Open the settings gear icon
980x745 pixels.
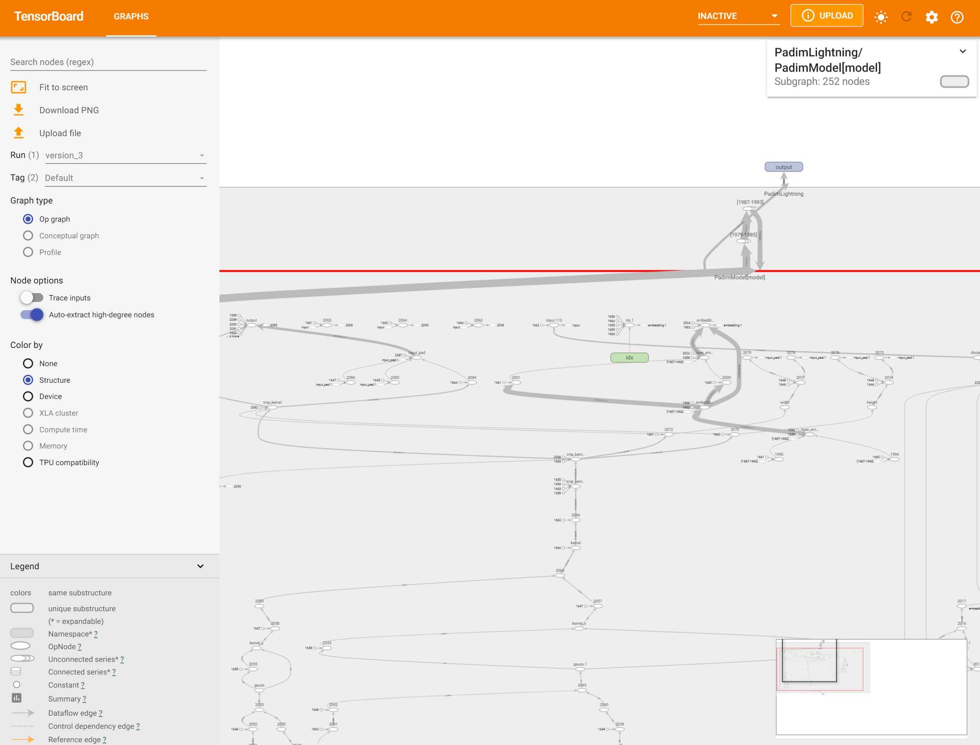(x=932, y=17)
